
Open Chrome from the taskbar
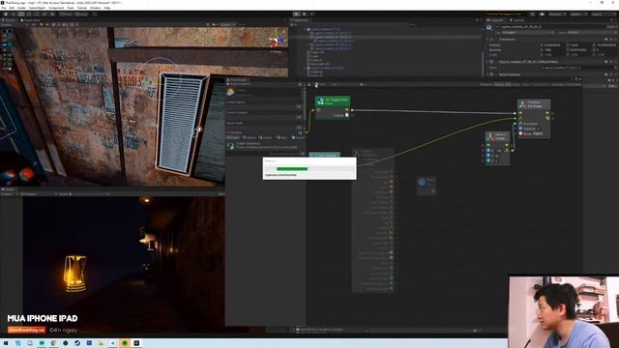54,343
